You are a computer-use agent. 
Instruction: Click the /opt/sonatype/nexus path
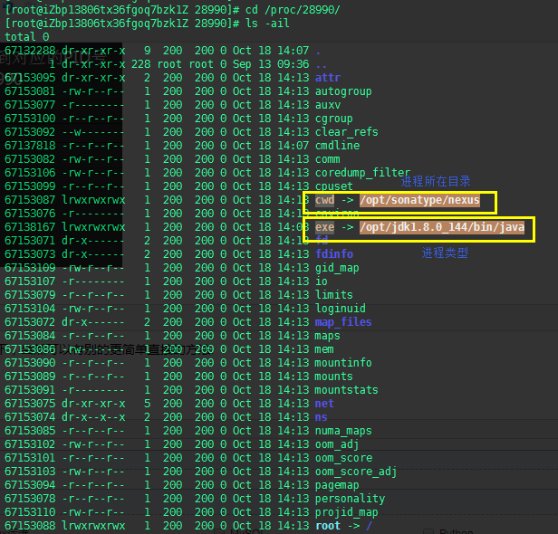pyautogui.click(x=419, y=200)
